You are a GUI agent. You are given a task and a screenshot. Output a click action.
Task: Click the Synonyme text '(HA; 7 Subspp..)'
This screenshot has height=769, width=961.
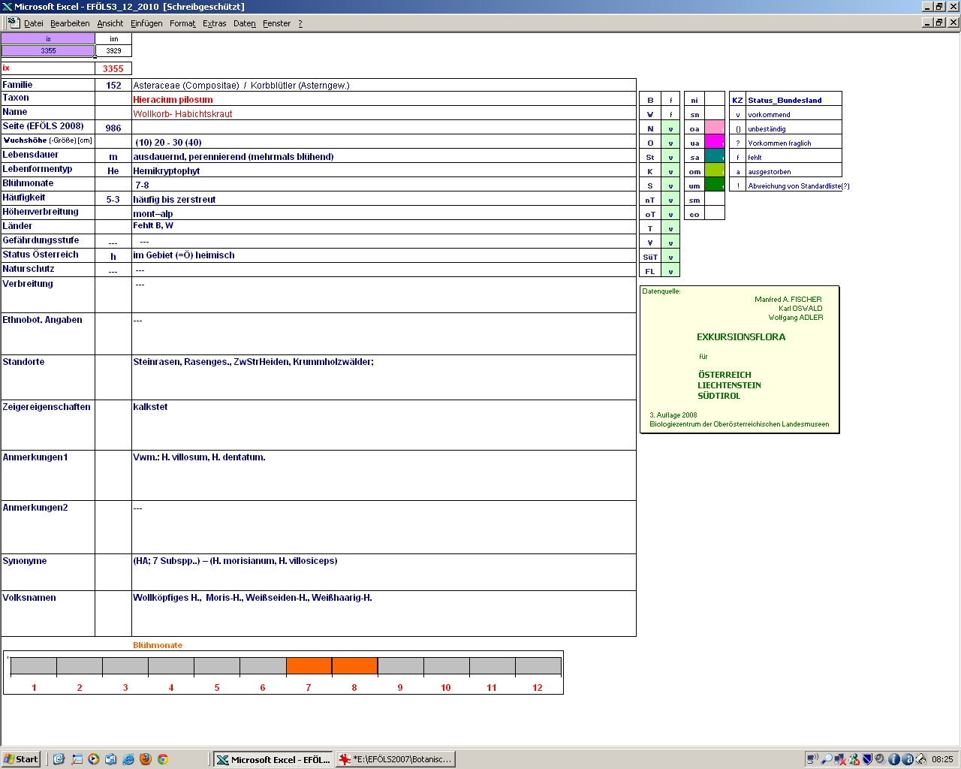[x=166, y=561]
